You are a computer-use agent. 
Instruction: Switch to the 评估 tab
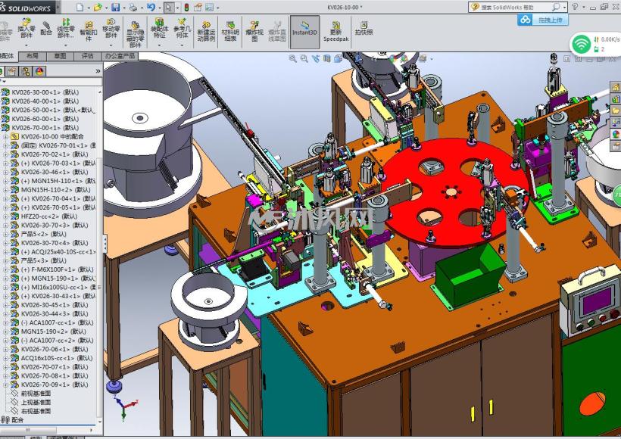pos(88,56)
